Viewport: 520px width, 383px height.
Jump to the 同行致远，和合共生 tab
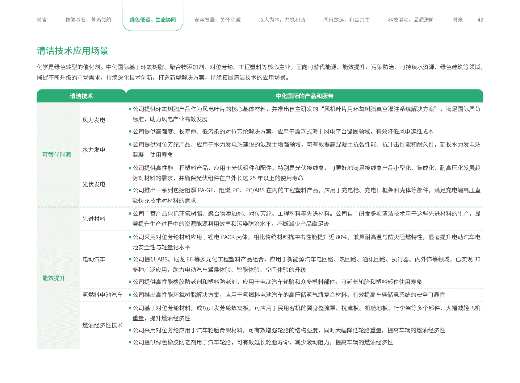346,20
